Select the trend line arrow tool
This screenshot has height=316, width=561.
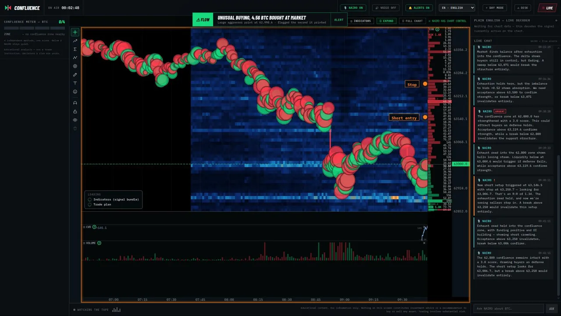pos(75,41)
